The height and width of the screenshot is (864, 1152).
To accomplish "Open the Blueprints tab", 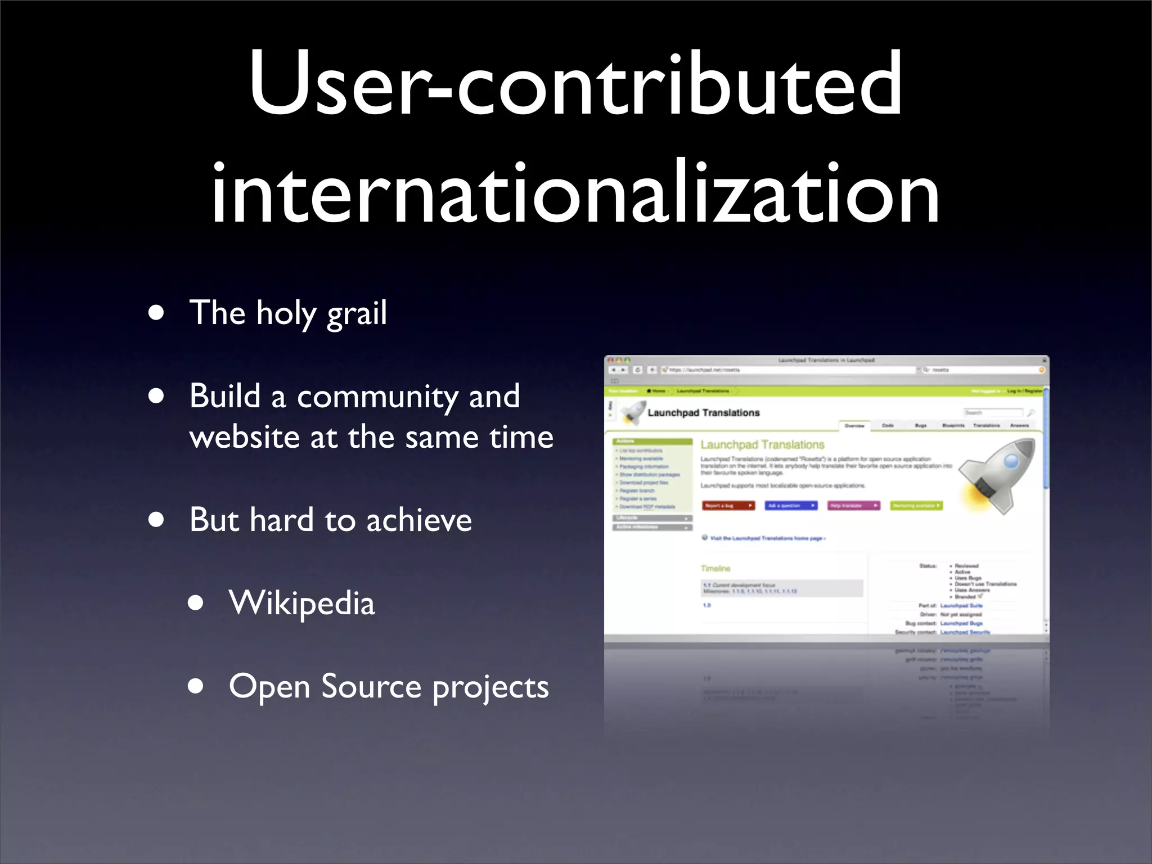I will (x=953, y=426).
